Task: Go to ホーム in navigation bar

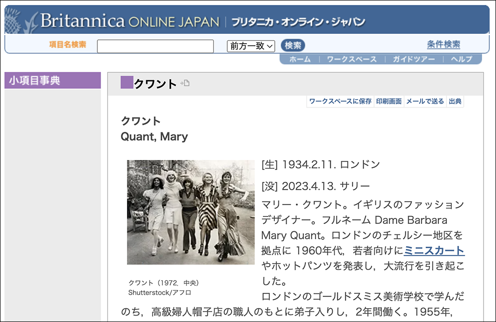Action: [x=300, y=59]
